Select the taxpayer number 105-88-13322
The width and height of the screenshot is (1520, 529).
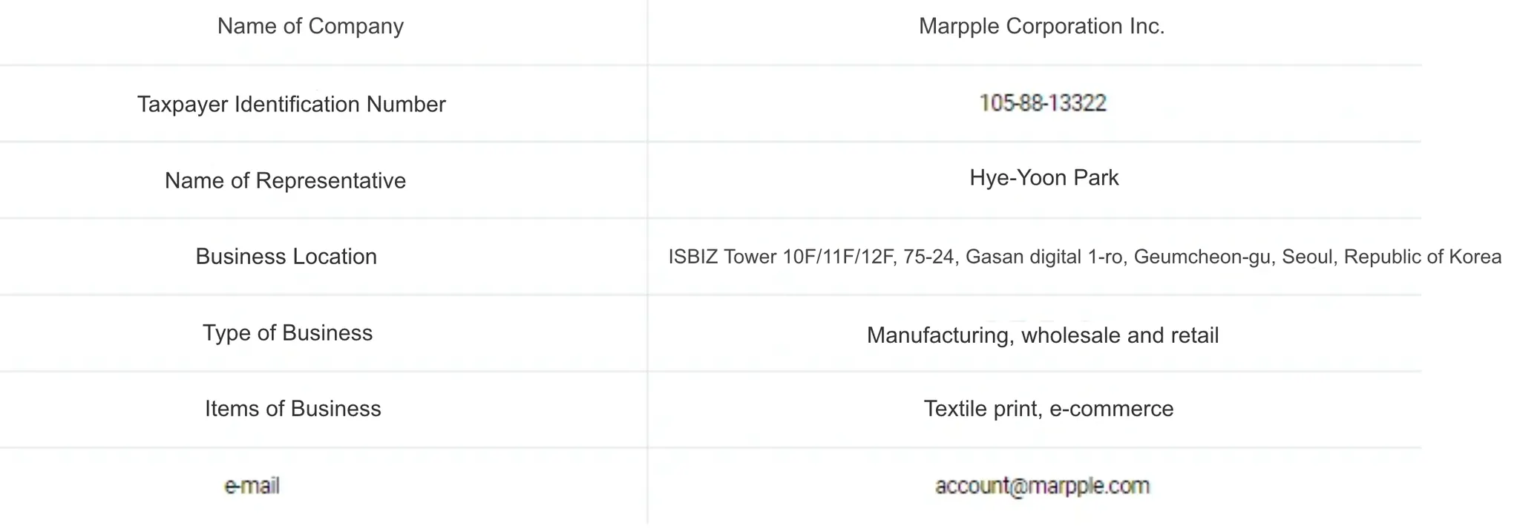(x=1042, y=103)
